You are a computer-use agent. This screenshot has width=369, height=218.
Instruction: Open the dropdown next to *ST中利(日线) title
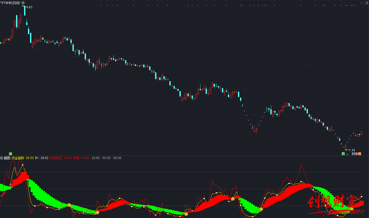(x=23, y=3)
